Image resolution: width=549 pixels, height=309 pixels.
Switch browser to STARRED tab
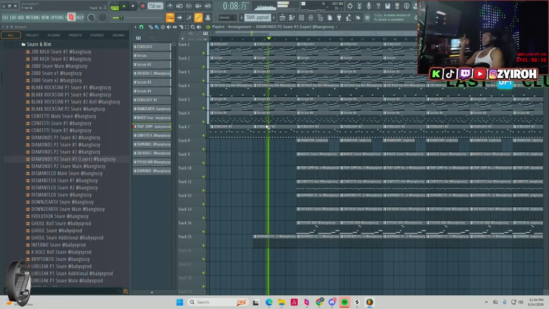(x=97, y=35)
